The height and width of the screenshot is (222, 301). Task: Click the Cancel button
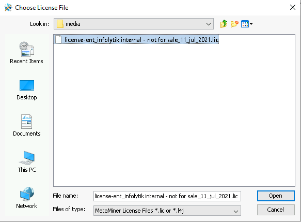coord(276,210)
